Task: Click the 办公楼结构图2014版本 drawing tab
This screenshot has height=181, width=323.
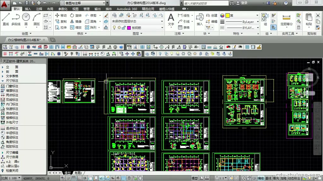Action: (x=24, y=40)
